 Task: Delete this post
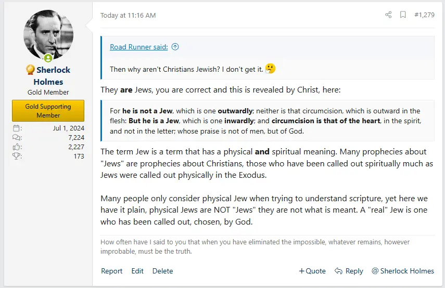[162, 271]
